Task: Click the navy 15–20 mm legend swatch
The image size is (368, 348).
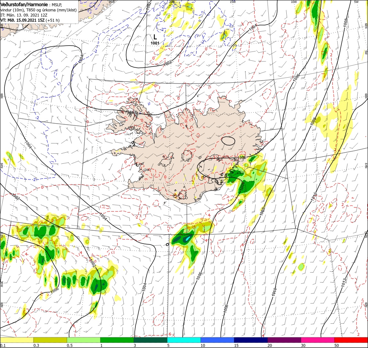Action: 251,340
